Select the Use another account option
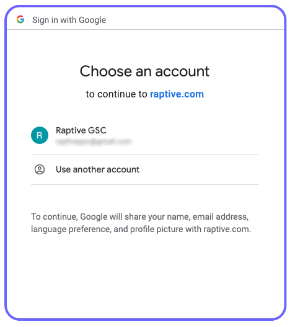This screenshot has width=295, height=327. [145, 169]
